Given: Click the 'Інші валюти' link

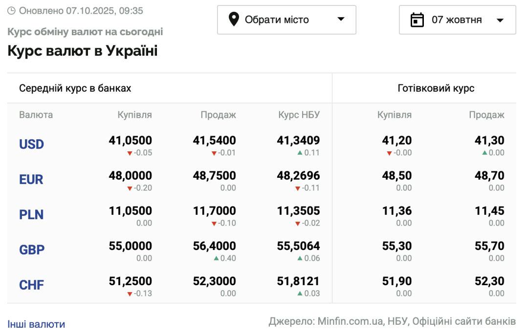Looking at the screenshot, I should pos(36,324).
